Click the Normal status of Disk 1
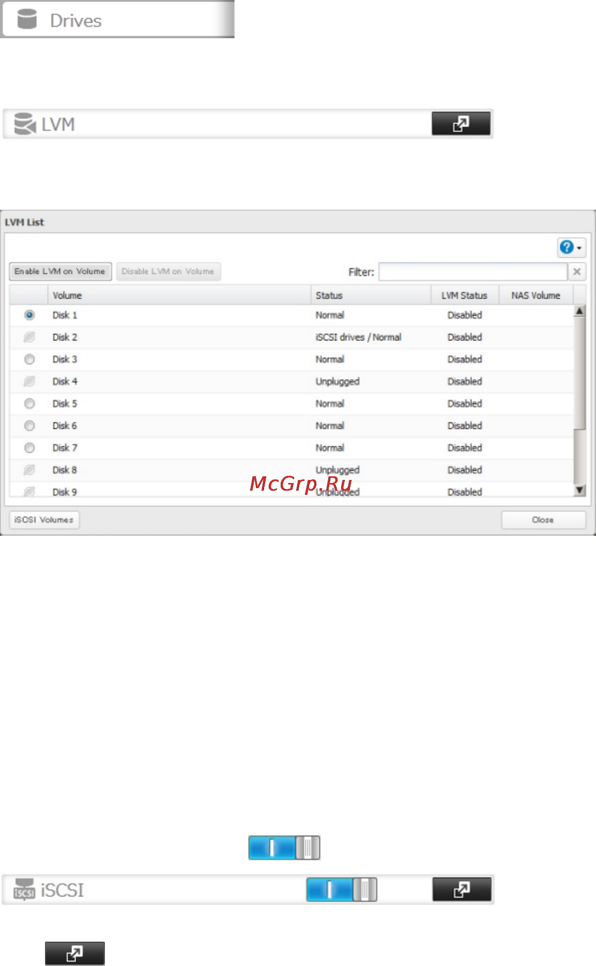596x966 pixels. click(330, 315)
